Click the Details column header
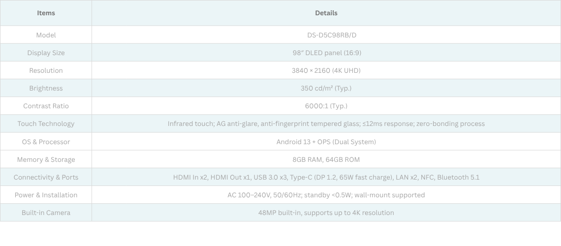 pyautogui.click(x=326, y=13)
